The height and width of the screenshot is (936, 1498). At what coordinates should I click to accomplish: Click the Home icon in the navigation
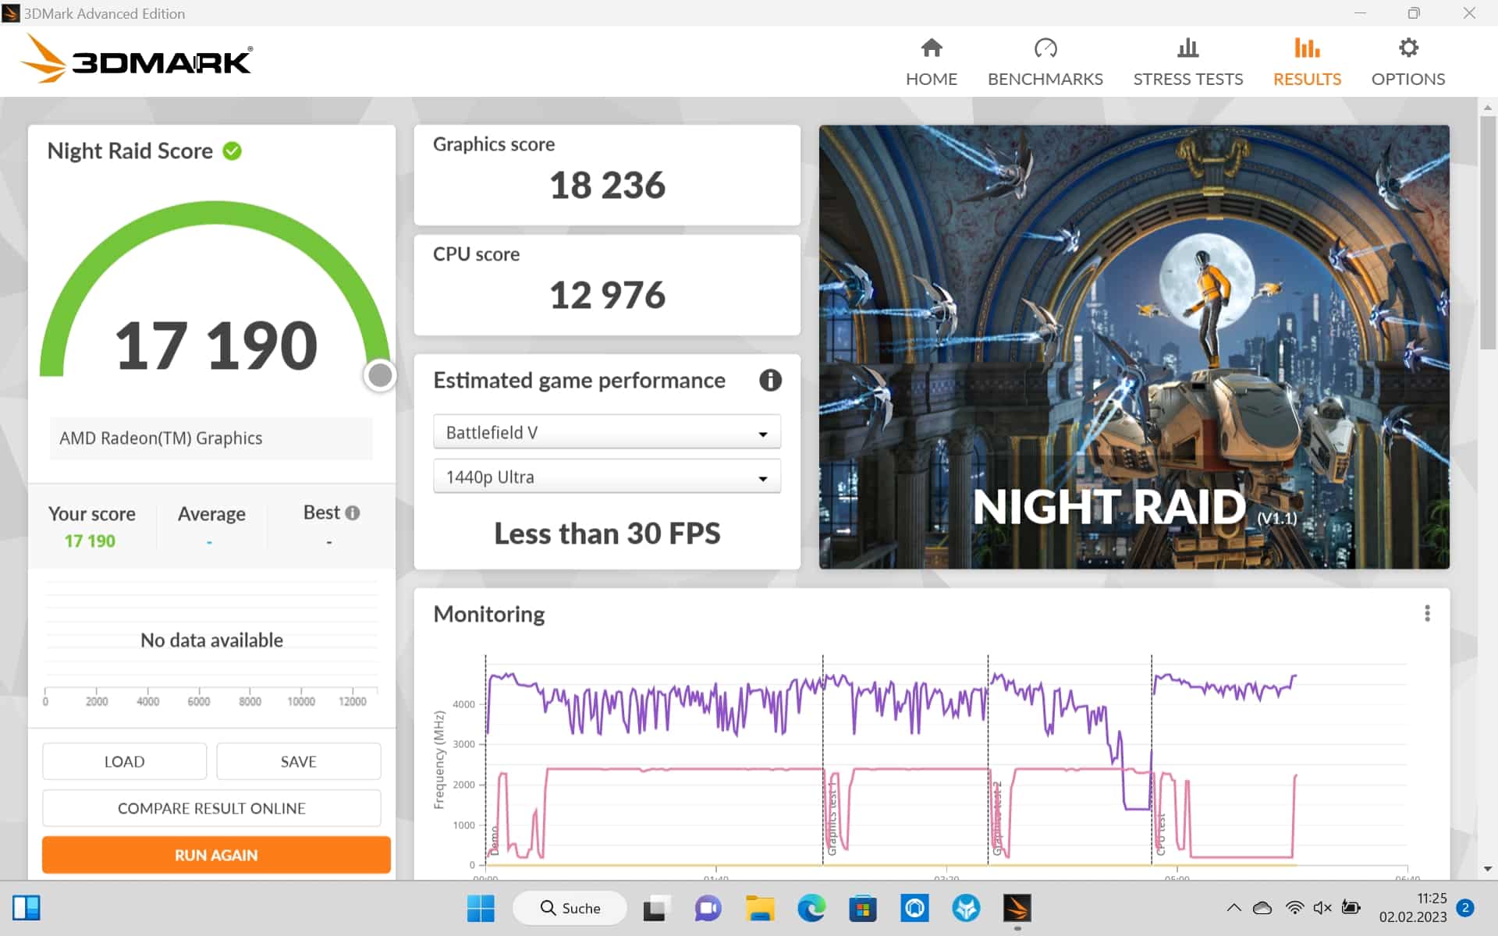(931, 48)
